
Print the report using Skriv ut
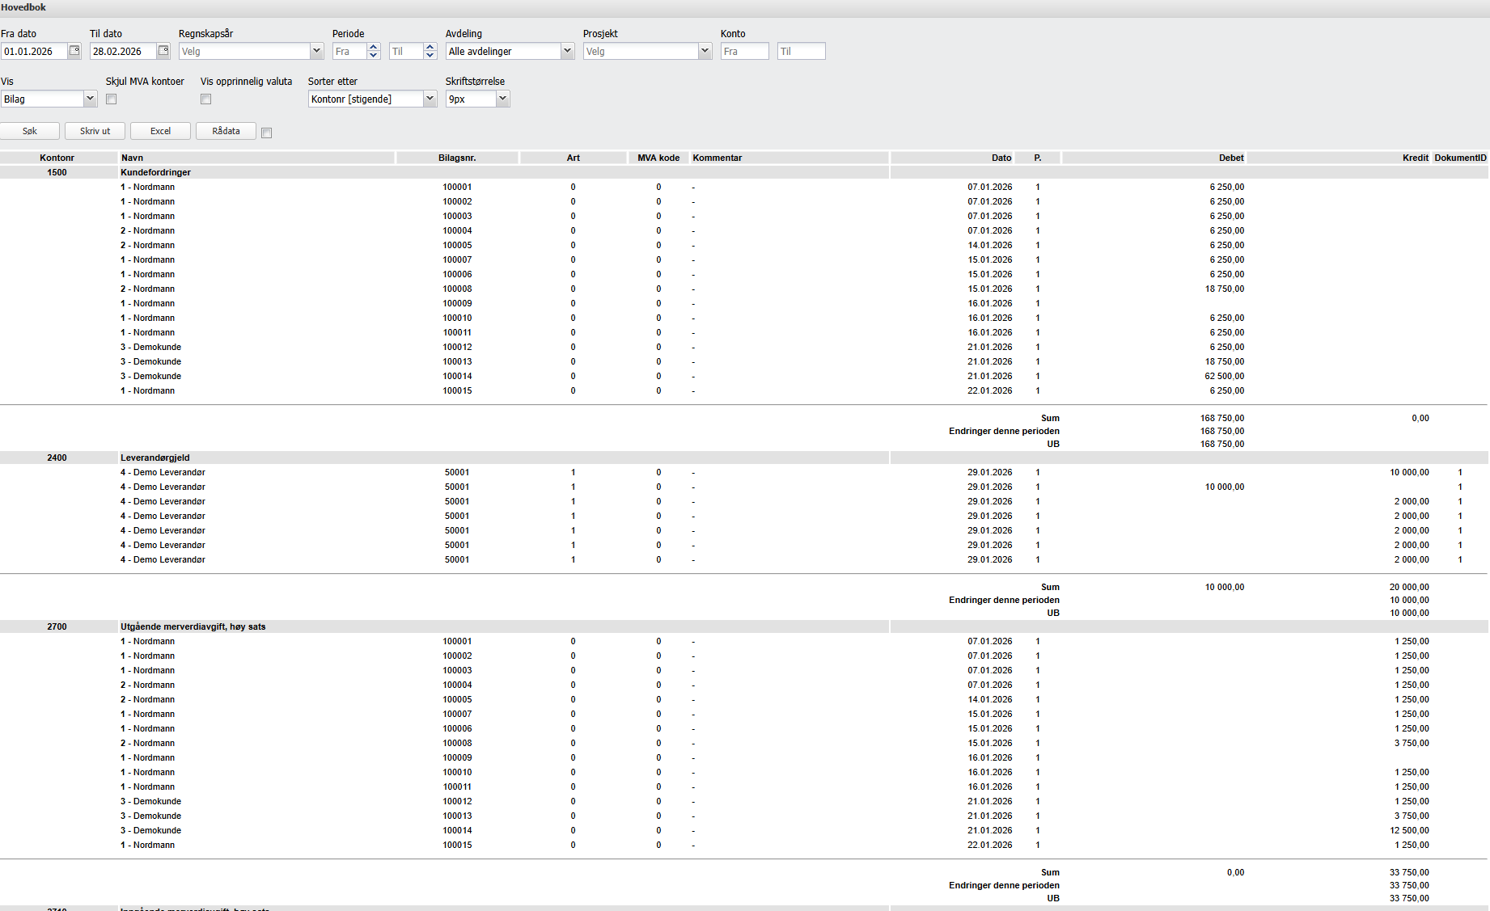[95, 131]
